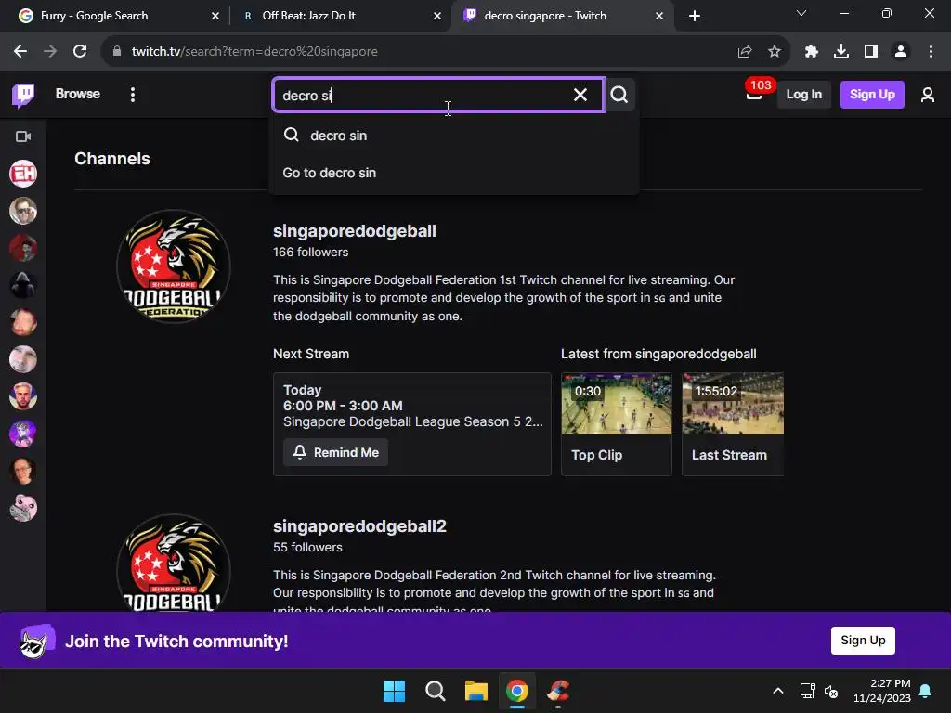This screenshot has width=951, height=713.
Task: Click the address bar URL
Action: [x=254, y=52]
